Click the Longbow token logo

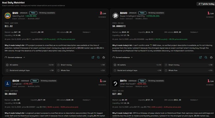pos(8,84)
